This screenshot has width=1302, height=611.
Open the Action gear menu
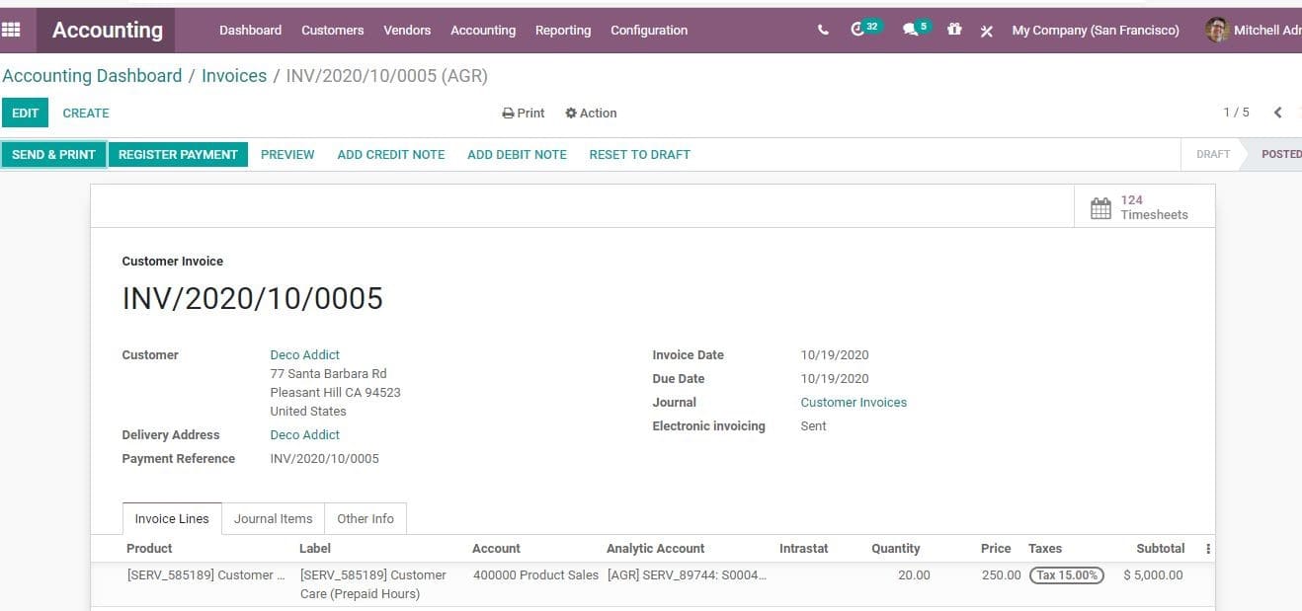(x=591, y=113)
